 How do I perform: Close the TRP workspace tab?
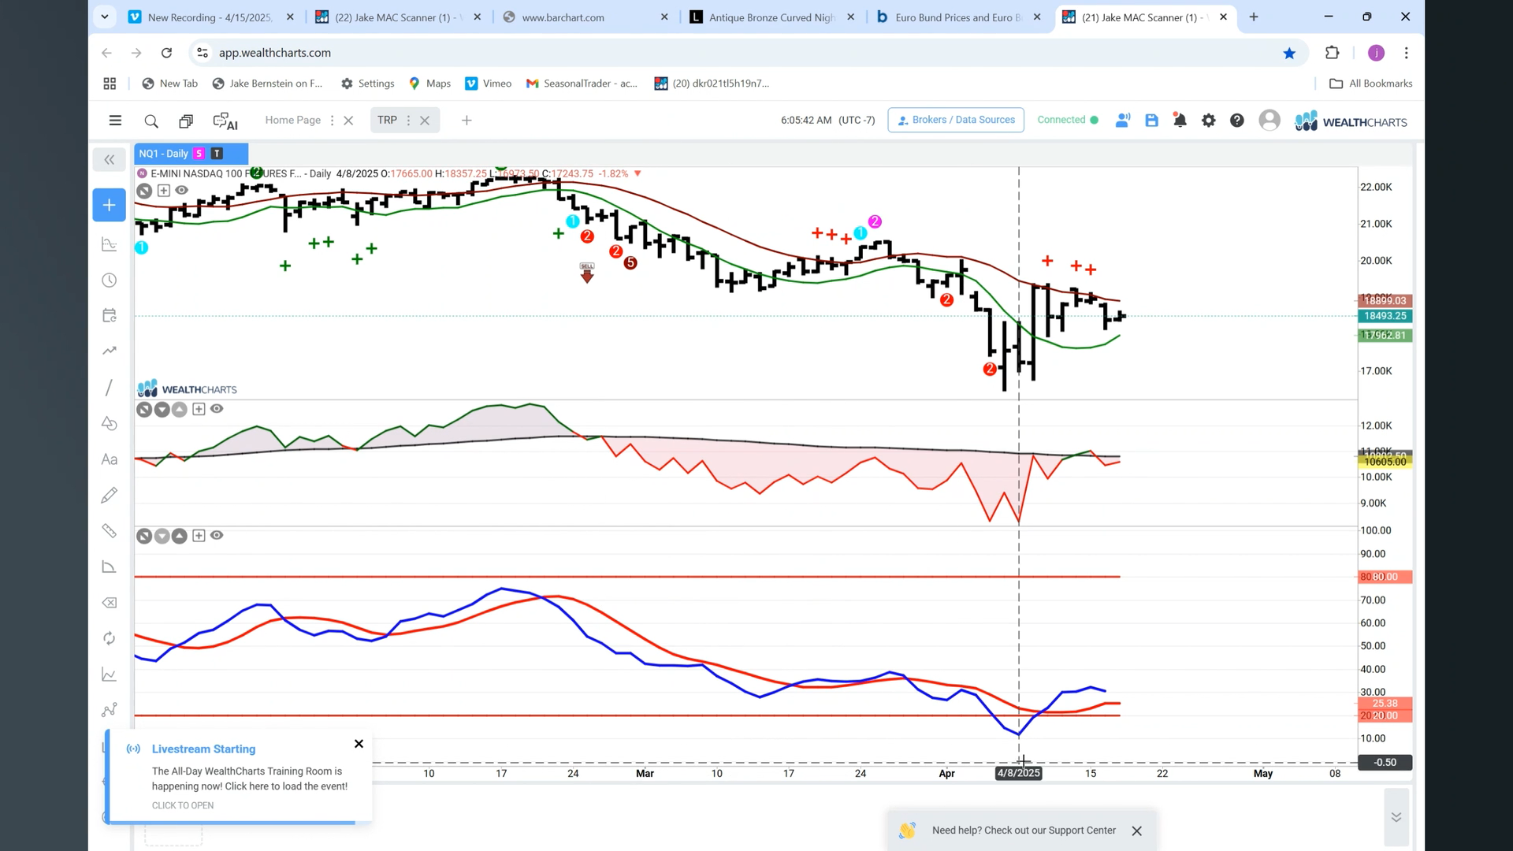[425, 121]
